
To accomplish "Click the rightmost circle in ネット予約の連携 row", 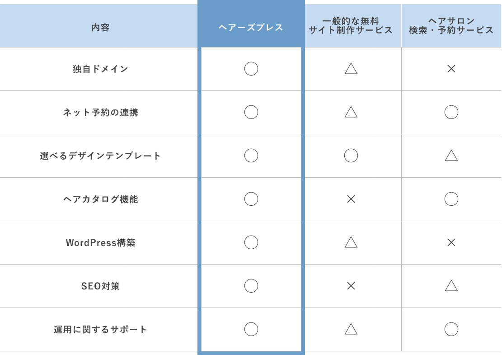I will tap(451, 112).
